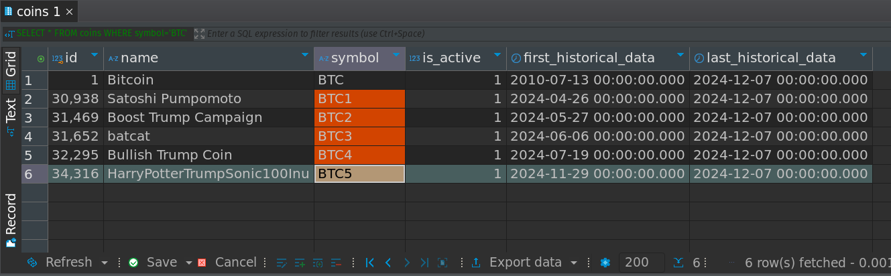Click the add new row icon
This screenshot has width=891, height=276.
point(300,263)
